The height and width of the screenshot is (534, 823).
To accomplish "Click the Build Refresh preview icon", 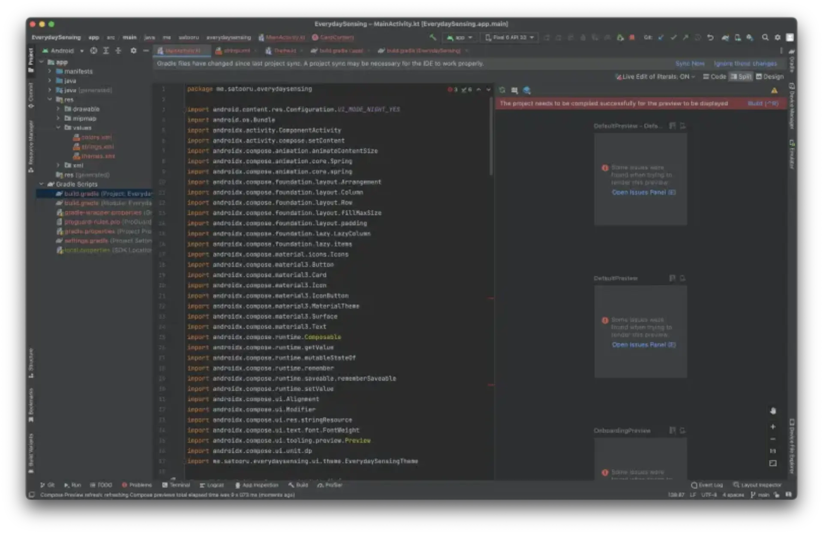I will [x=502, y=90].
